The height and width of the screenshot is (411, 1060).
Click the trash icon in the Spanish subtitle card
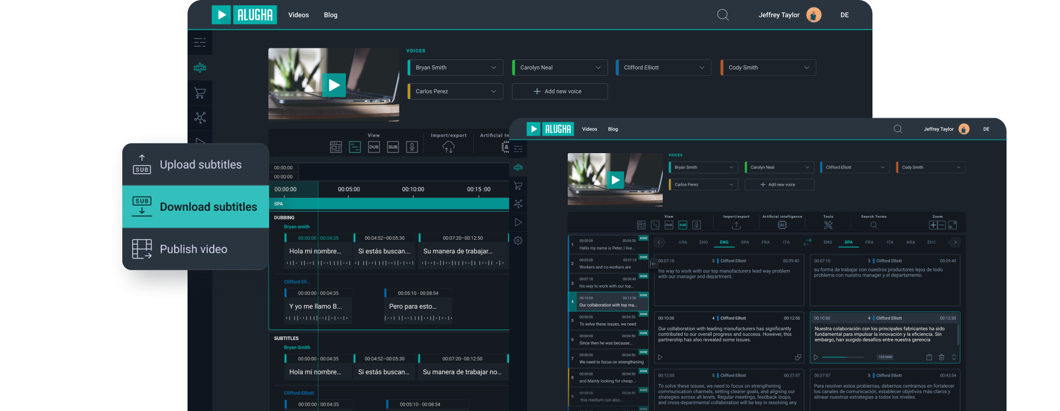[x=941, y=357]
